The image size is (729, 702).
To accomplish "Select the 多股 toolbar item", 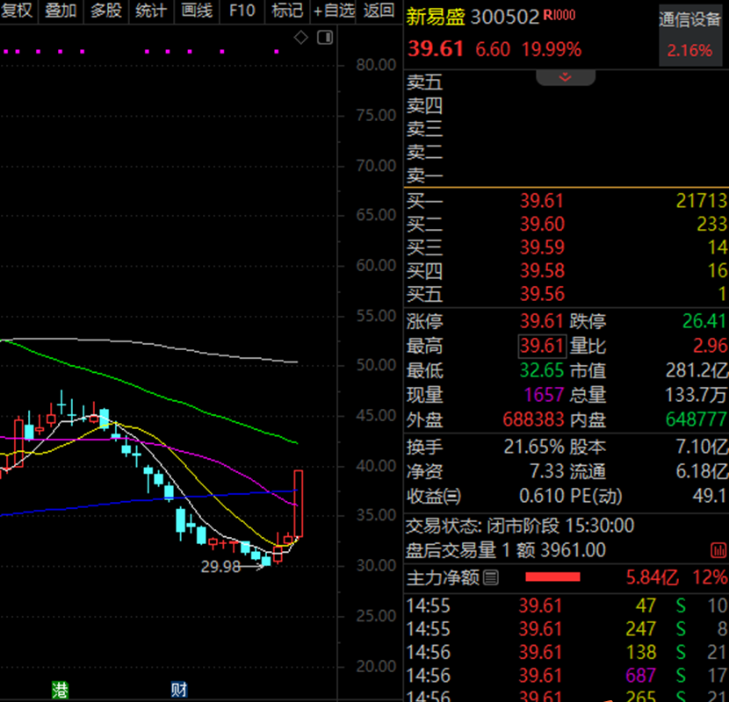I will 106,11.
